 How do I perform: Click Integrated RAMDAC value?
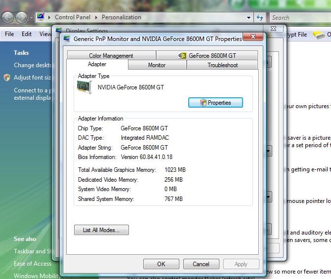pyautogui.click(x=145, y=138)
